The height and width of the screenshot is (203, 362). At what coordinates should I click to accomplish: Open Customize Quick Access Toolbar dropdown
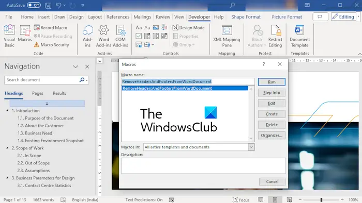coord(83,5)
